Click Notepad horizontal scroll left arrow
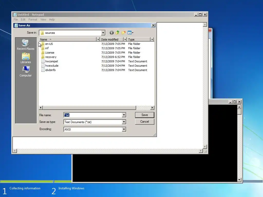263x197 pixels. click(x=15, y=151)
